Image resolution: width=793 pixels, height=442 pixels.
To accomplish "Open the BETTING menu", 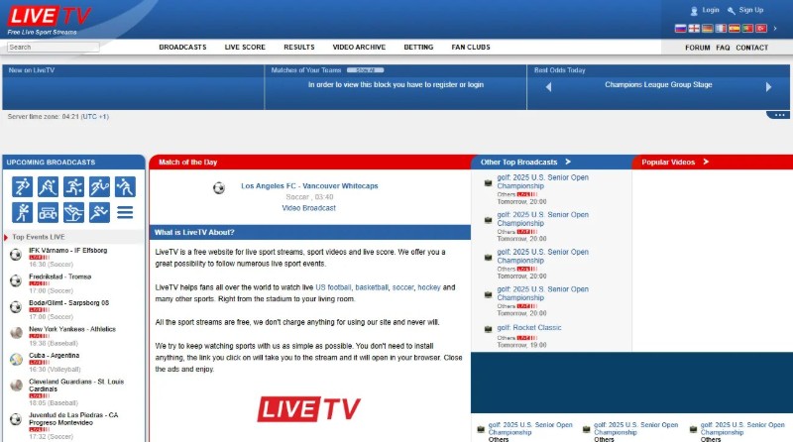I will (x=418, y=47).
